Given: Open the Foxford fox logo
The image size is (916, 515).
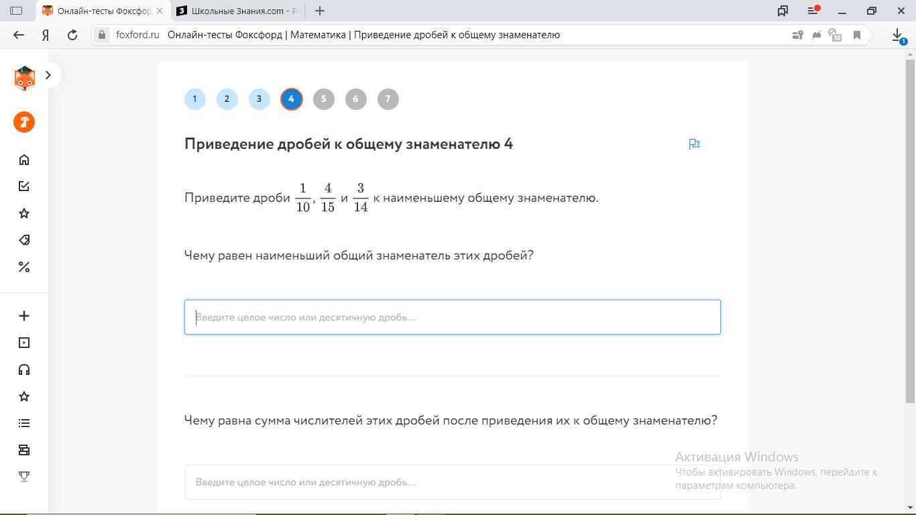Looking at the screenshot, I should (x=24, y=78).
